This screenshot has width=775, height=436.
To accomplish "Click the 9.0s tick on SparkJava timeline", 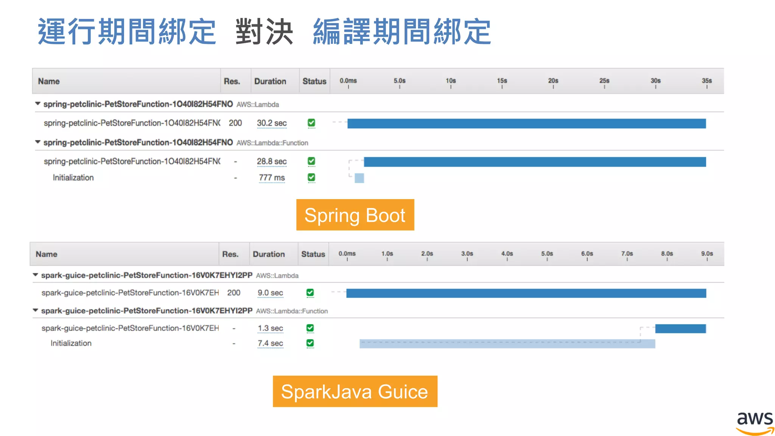I will pyautogui.click(x=707, y=254).
